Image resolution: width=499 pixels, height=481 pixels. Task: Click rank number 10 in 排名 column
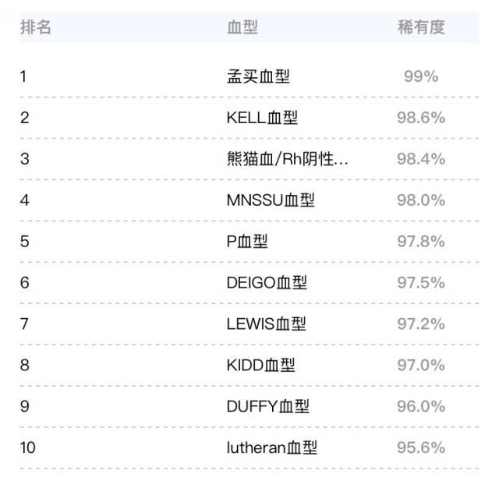[x=28, y=448]
